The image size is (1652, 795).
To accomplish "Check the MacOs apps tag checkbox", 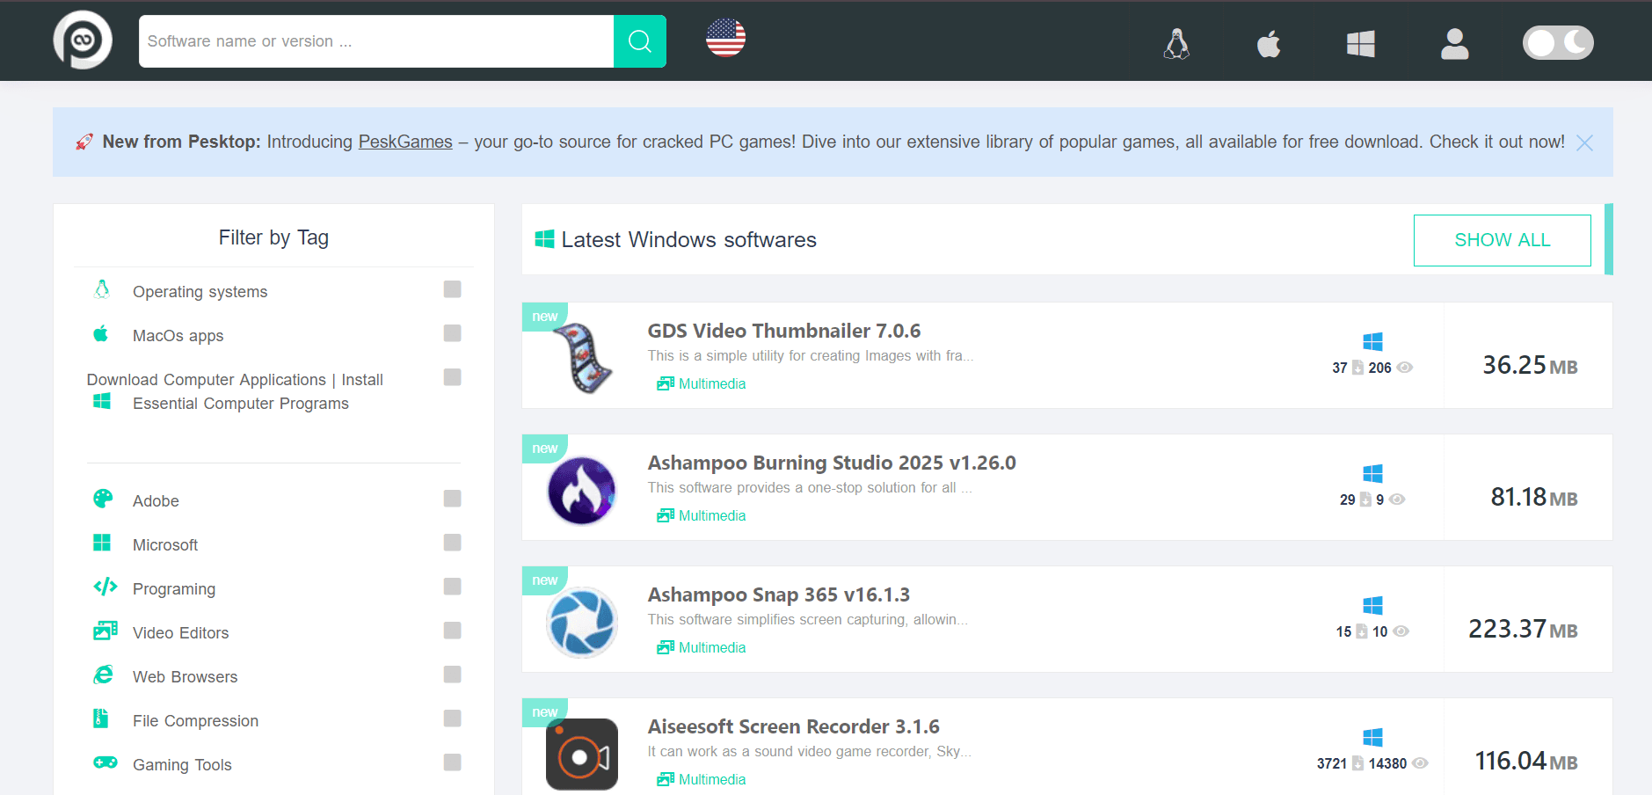I will point(452,333).
